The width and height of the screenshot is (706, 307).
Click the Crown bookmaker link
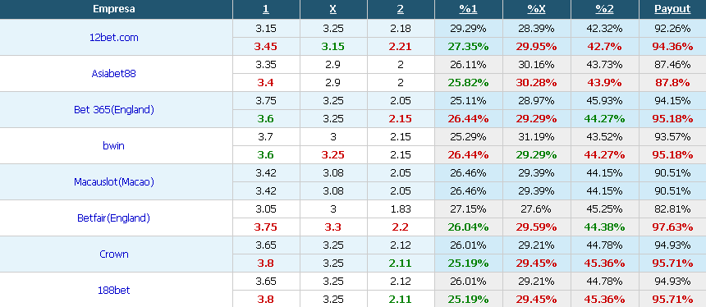tap(114, 254)
